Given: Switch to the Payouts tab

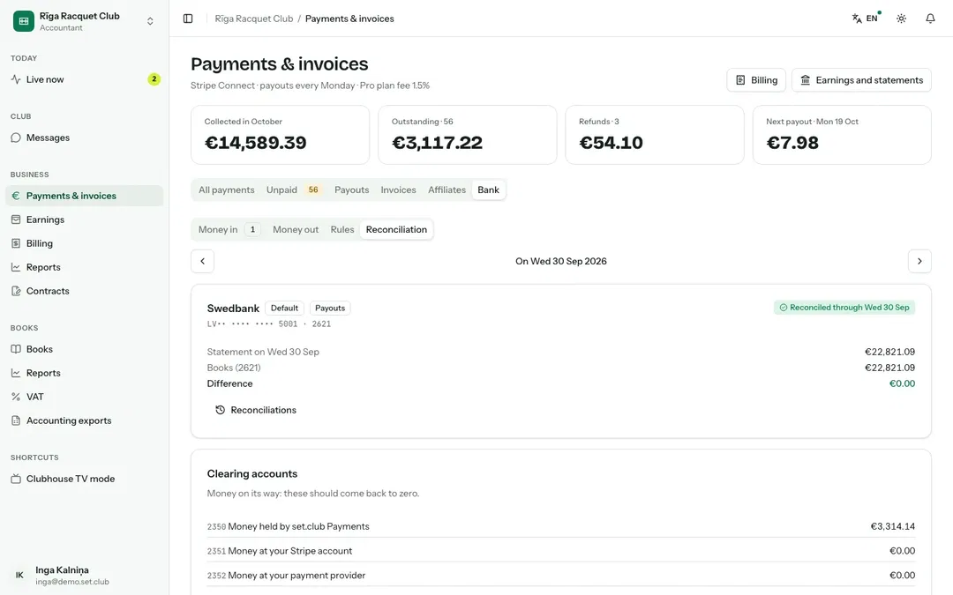Looking at the screenshot, I should pyautogui.click(x=351, y=190).
